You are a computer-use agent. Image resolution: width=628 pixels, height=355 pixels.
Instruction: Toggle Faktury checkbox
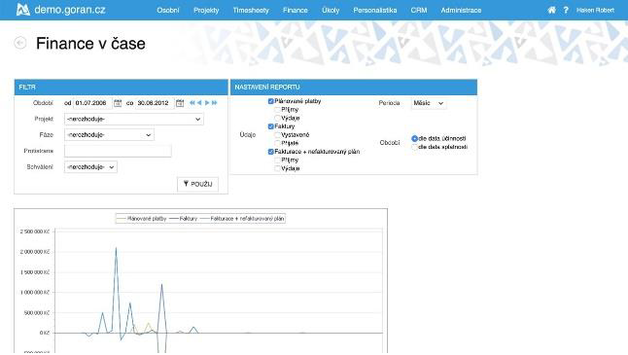click(x=271, y=126)
